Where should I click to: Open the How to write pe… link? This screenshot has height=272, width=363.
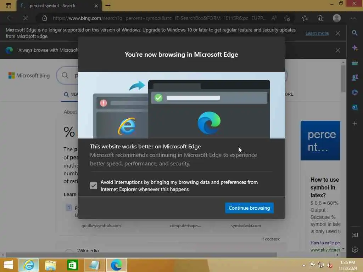point(325,243)
